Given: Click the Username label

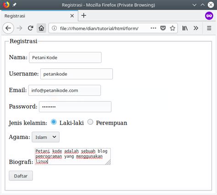Looking at the screenshot, I should coord(24,74).
